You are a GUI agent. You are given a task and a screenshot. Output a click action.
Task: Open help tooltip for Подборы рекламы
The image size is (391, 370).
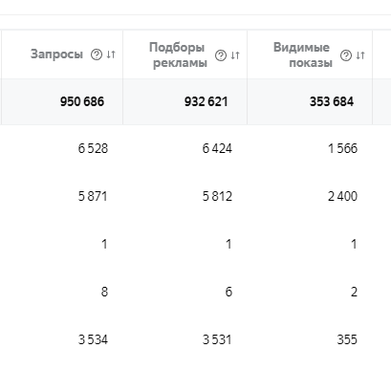(221, 55)
